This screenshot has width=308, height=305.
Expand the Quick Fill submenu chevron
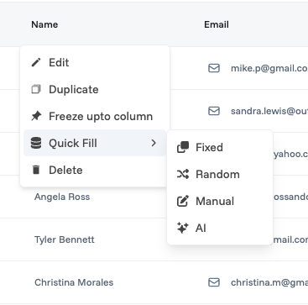154,143
